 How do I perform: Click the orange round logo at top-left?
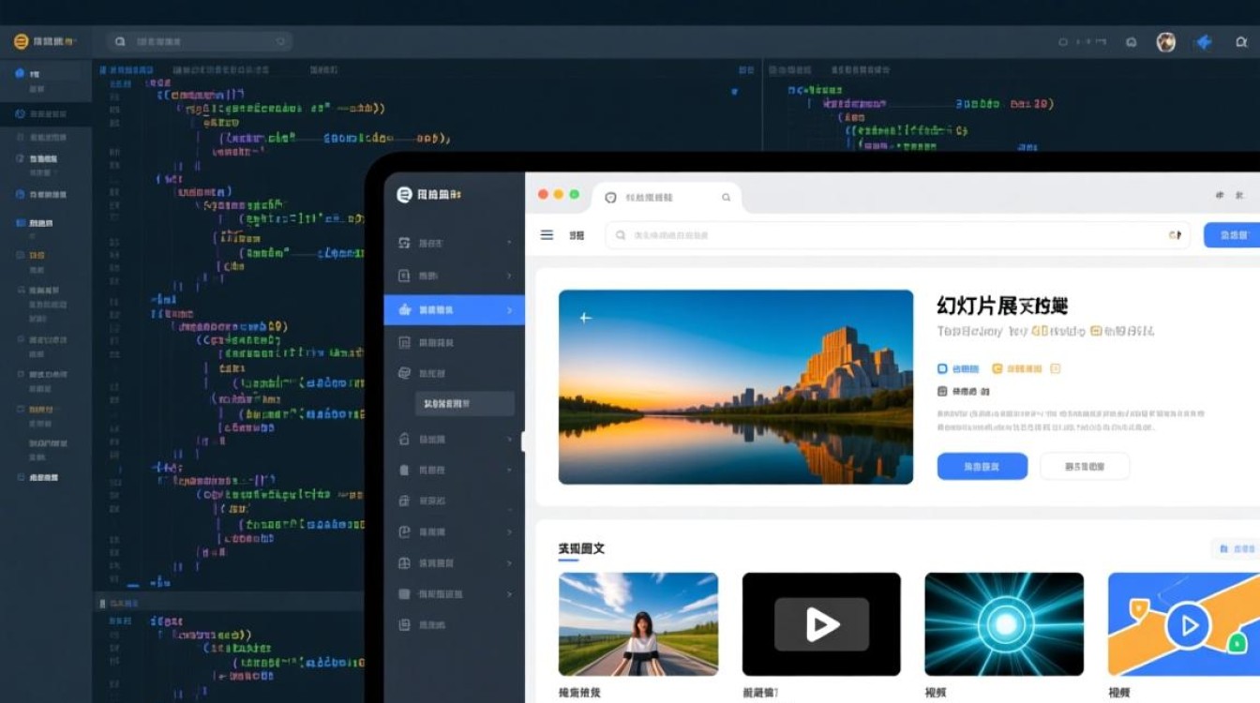21,41
